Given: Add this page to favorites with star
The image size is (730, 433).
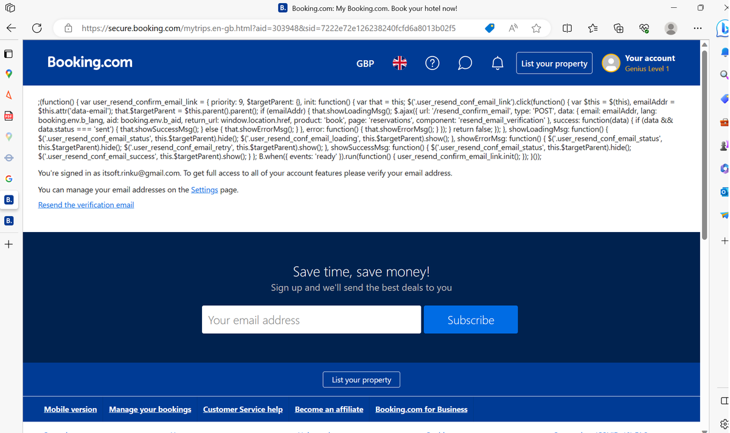Looking at the screenshot, I should (536, 28).
